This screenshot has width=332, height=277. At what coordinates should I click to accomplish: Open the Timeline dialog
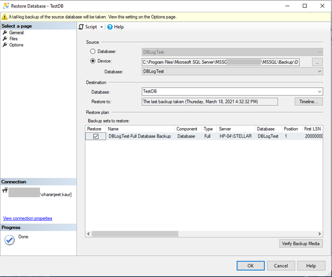click(308, 102)
